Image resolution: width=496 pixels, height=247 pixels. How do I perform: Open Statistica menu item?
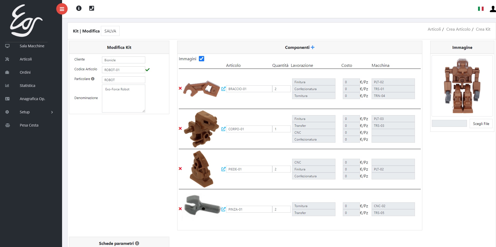click(27, 86)
